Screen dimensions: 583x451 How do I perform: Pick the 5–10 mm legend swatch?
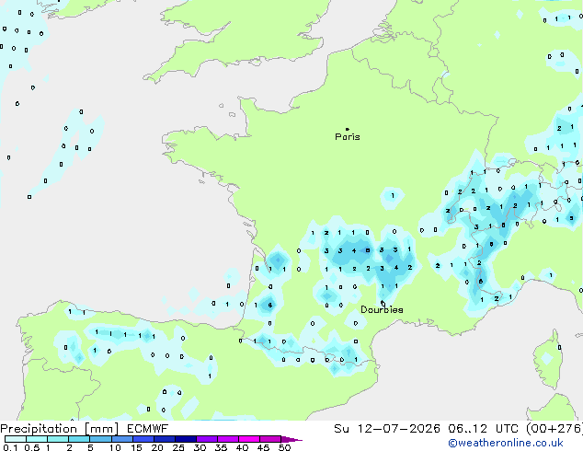pos(100,439)
